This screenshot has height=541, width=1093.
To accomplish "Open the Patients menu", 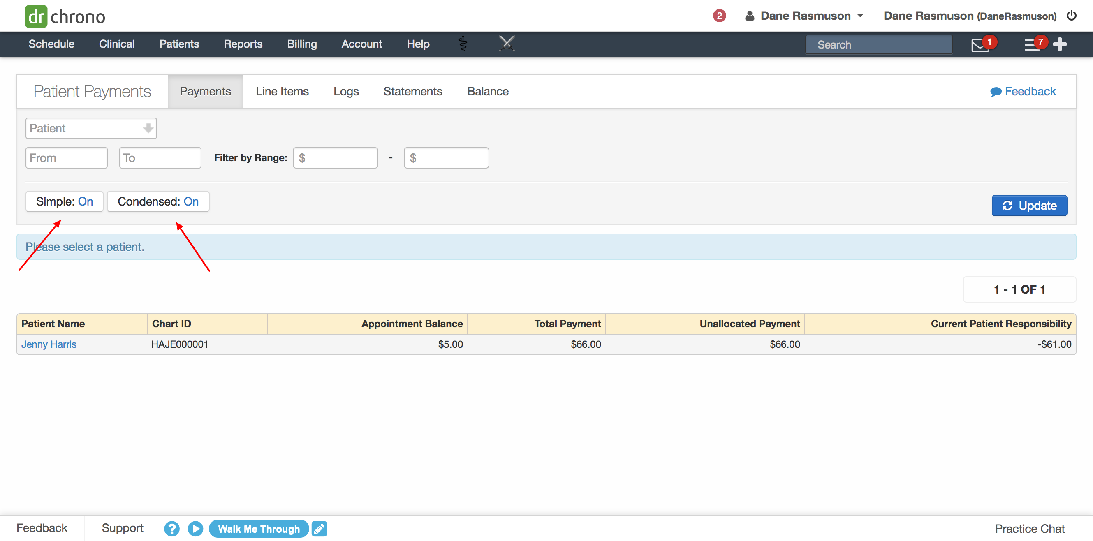I will click(179, 44).
